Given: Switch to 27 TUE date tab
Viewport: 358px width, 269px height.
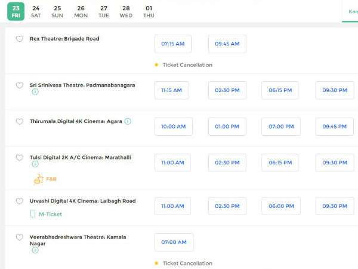Looking at the screenshot, I should (104, 11).
